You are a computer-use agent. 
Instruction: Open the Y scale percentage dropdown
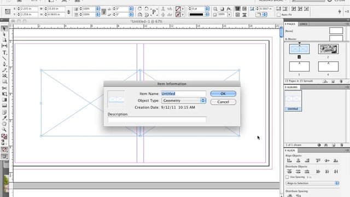coord(97,15)
